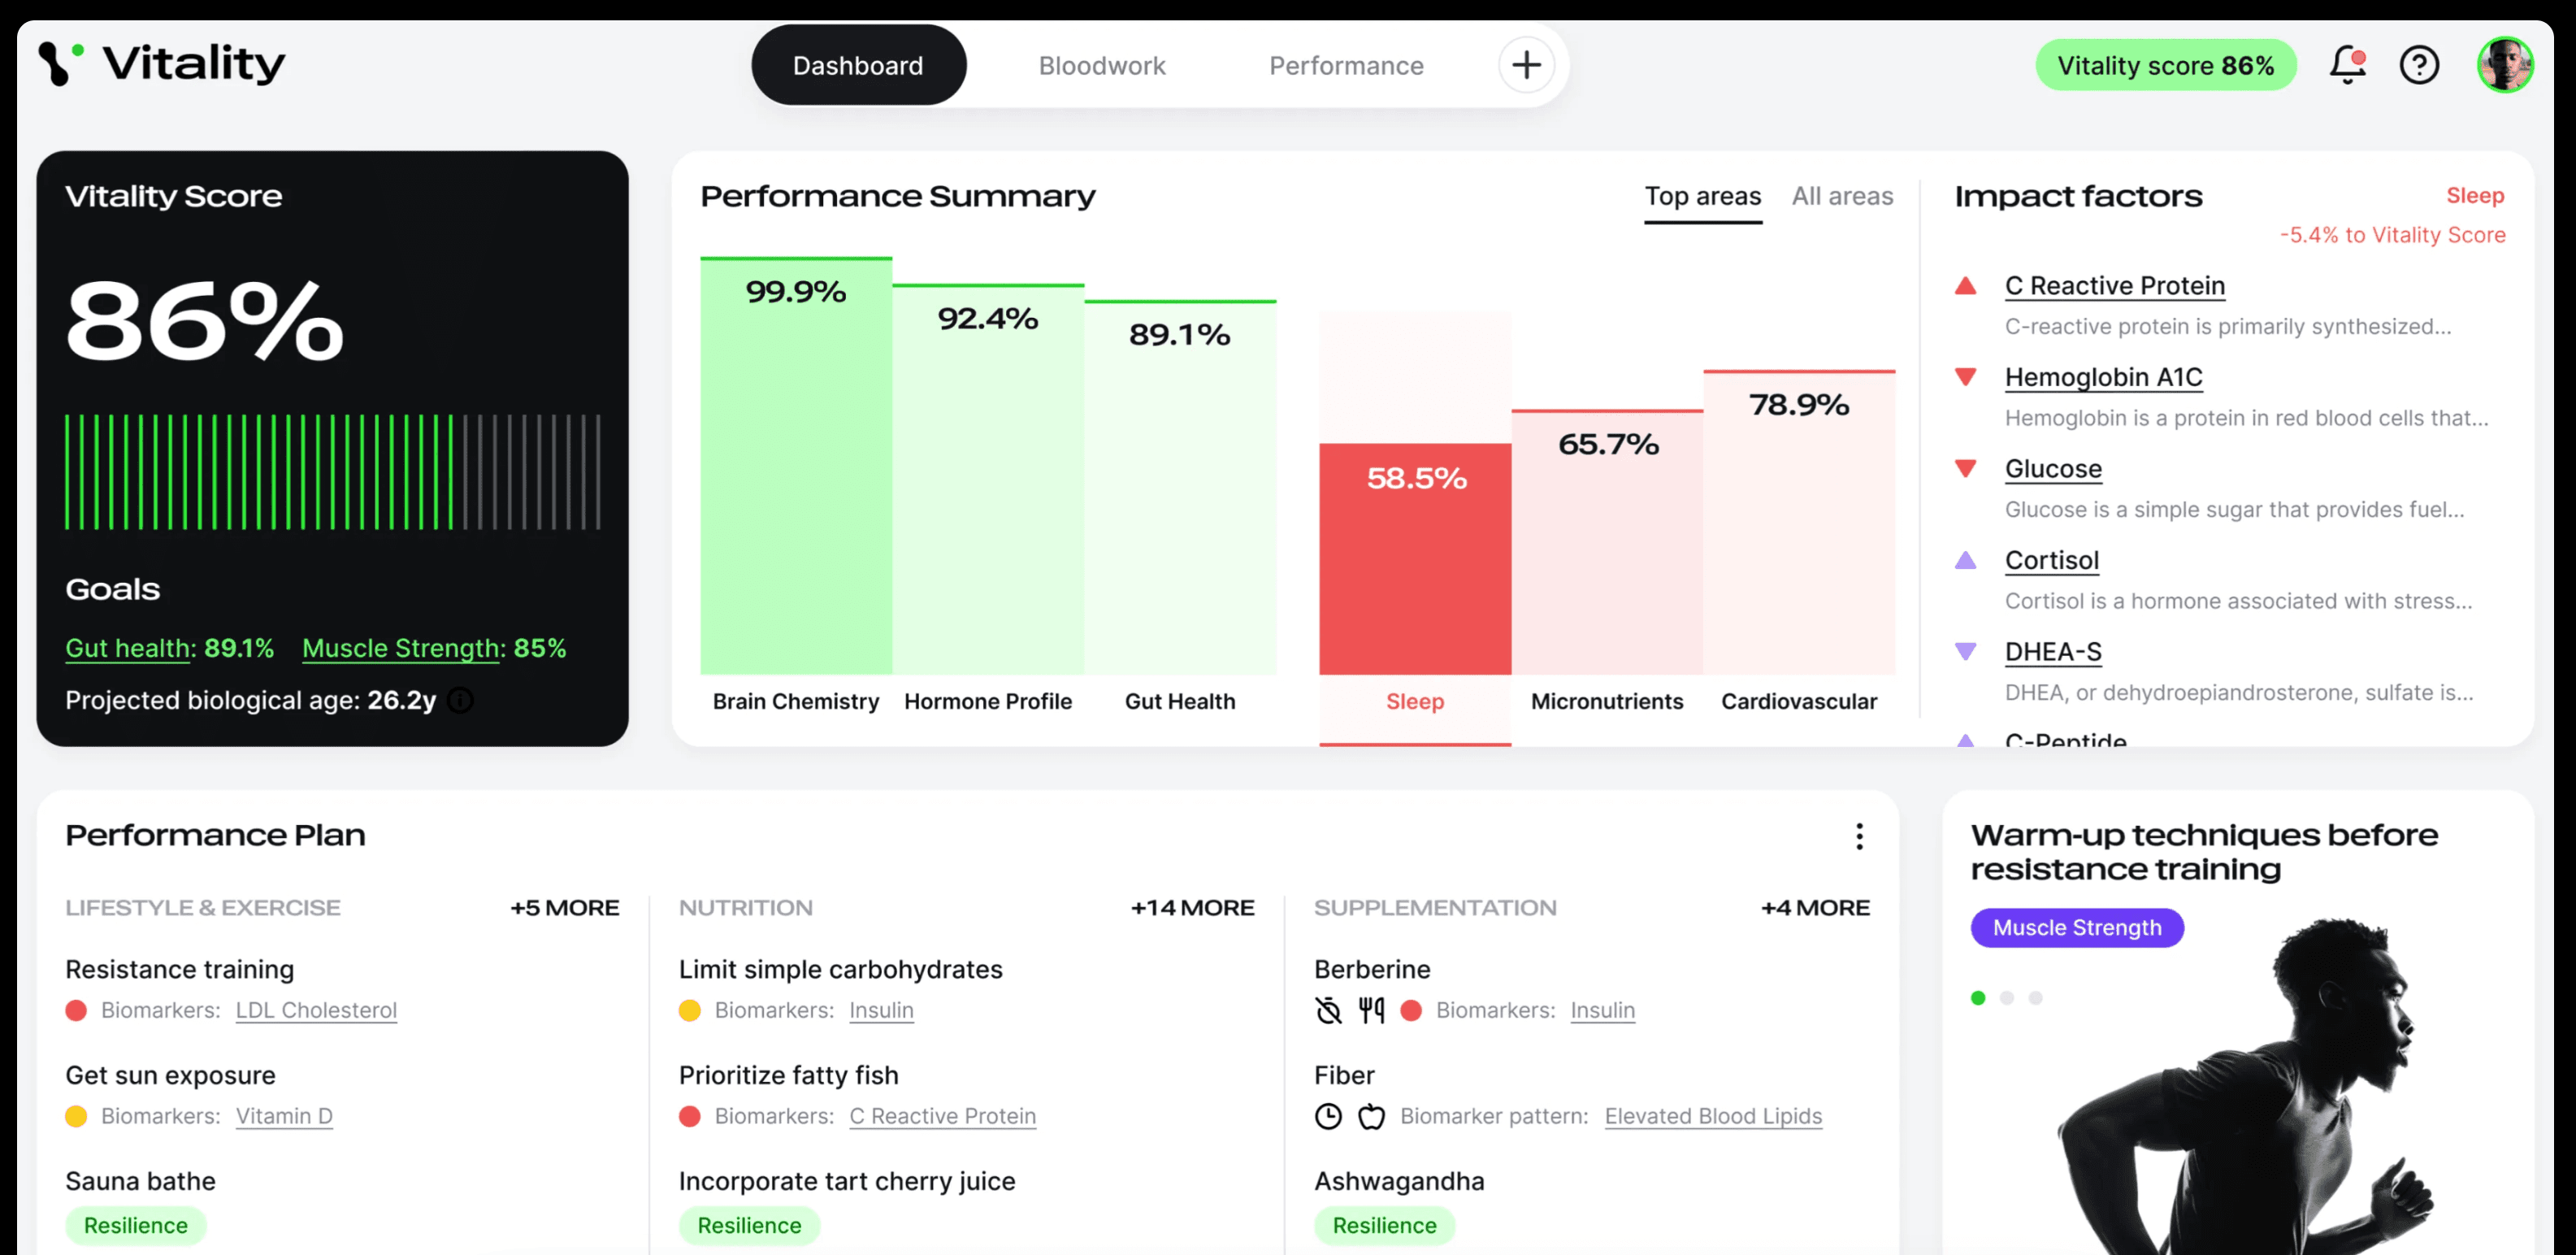Expand +14 MORE nutrition items
The width and height of the screenshot is (2576, 1255).
1192,908
